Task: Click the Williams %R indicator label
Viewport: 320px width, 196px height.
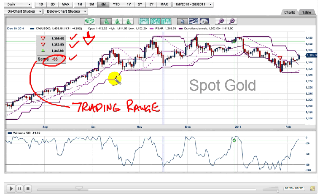Action: [x=24, y=133]
